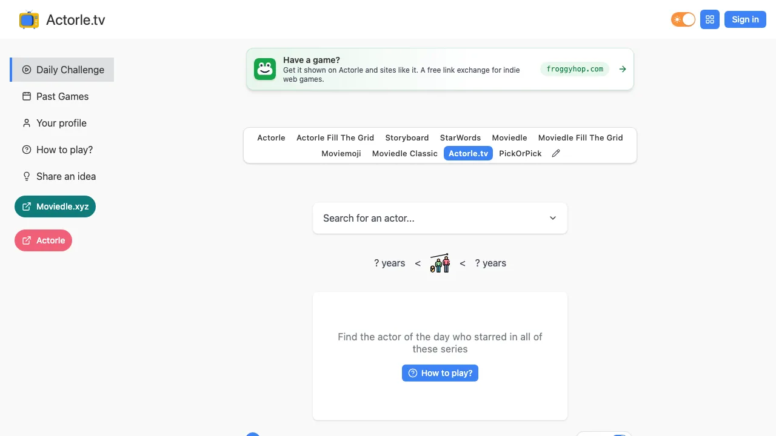The image size is (776, 436).
Task: Expand the actor search dropdown chevron
Action: tap(553, 218)
